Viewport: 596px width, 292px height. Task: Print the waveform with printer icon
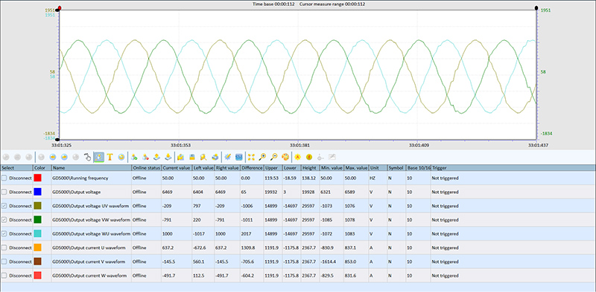pyautogui.click(x=215, y=157)
